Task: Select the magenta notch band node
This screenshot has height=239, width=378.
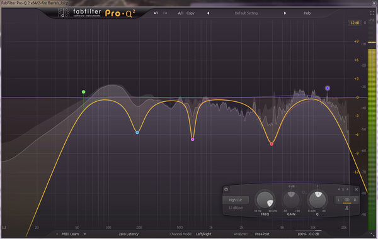Action: [192, 140]
